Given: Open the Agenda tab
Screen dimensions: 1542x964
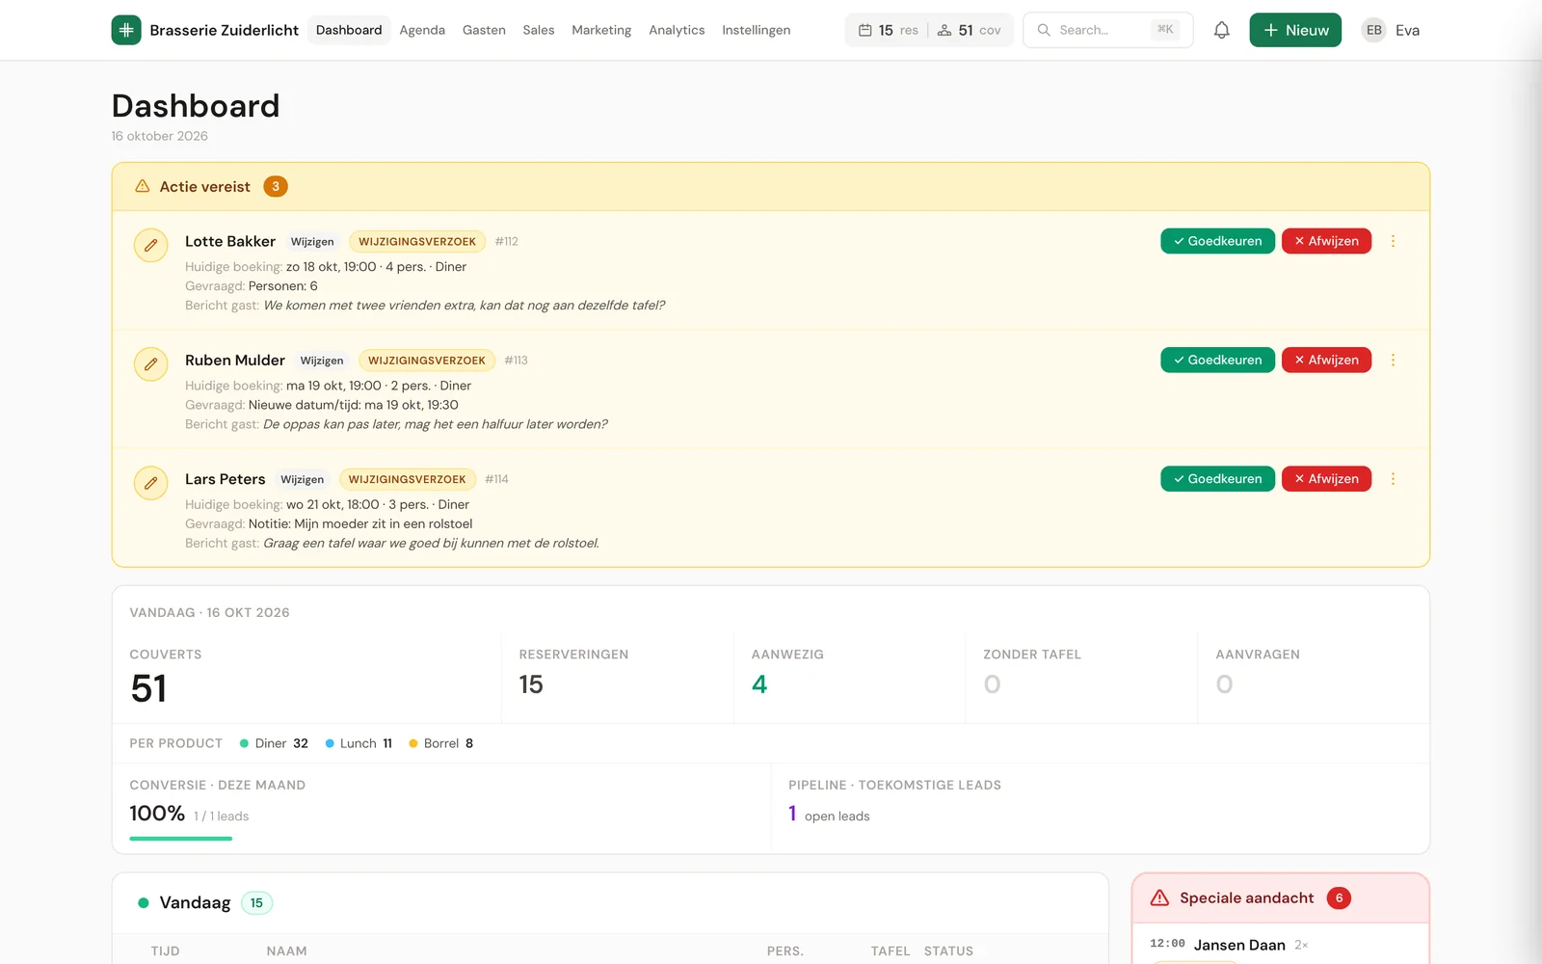Looking at the screenshot, I should pos(422,30).
